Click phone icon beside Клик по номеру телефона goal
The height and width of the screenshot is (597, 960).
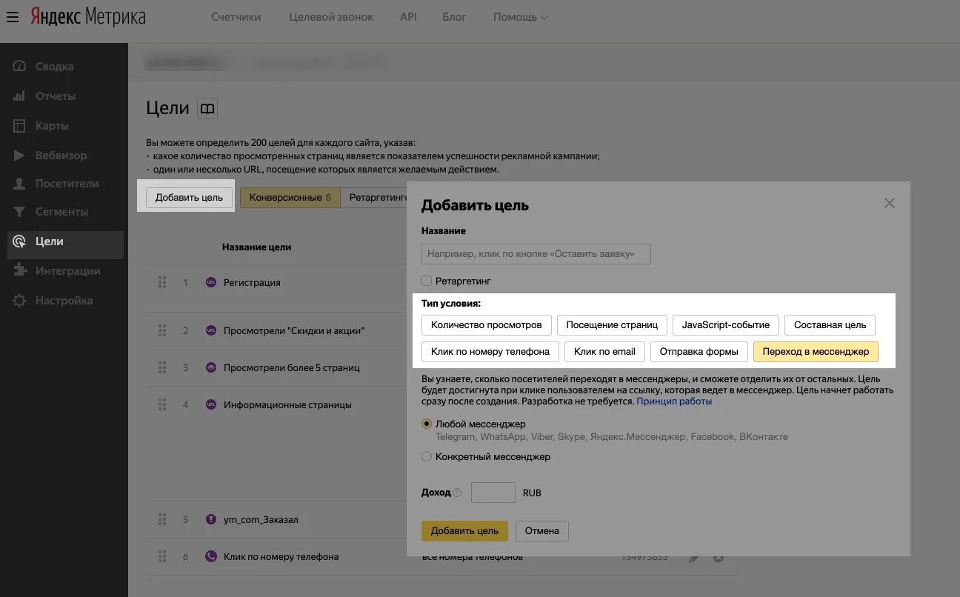[210, 556]
